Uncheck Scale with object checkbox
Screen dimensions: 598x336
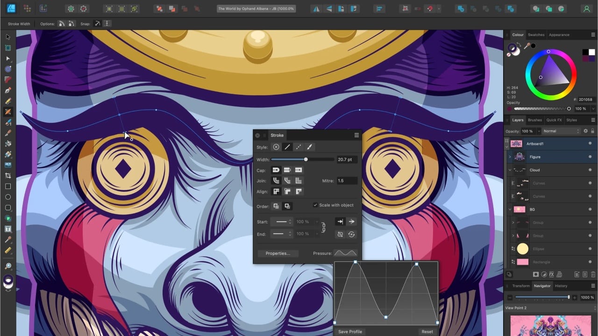coord(315,205)
